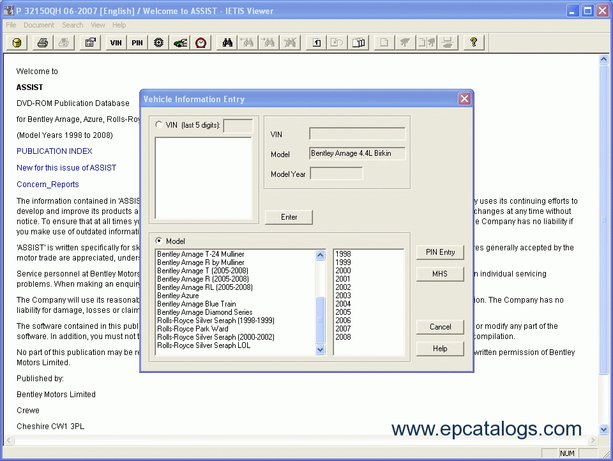Click the Model field showing Bentley Arnage 4.4L Birkin
The height and width of the screenshot is (461, 613).
point(358,153)
